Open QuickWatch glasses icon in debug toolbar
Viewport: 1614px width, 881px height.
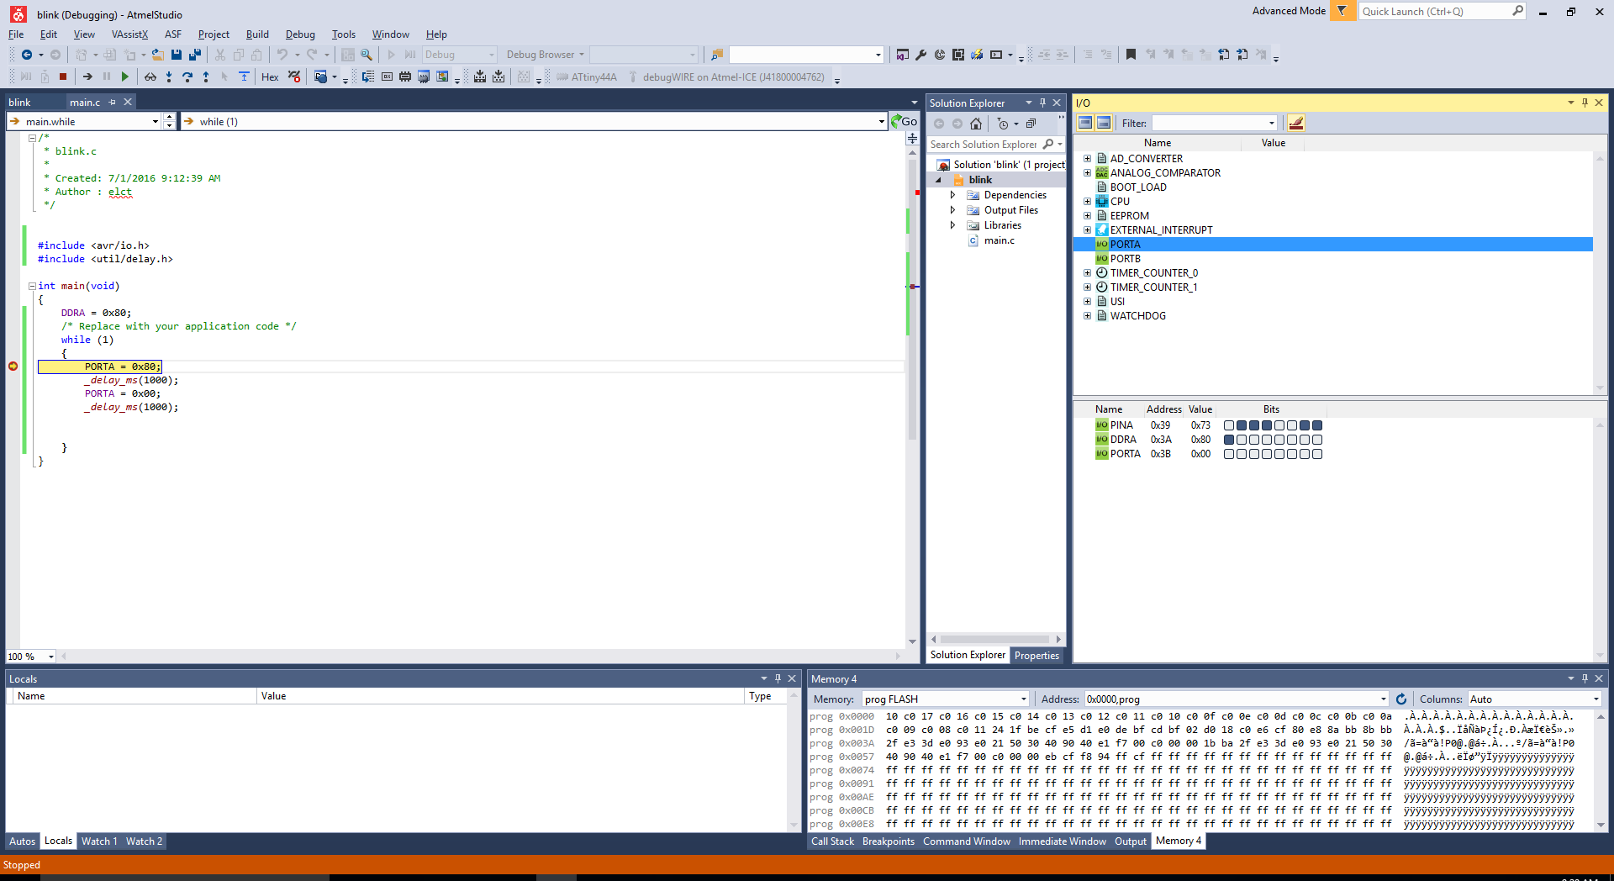tap(150, 76)
